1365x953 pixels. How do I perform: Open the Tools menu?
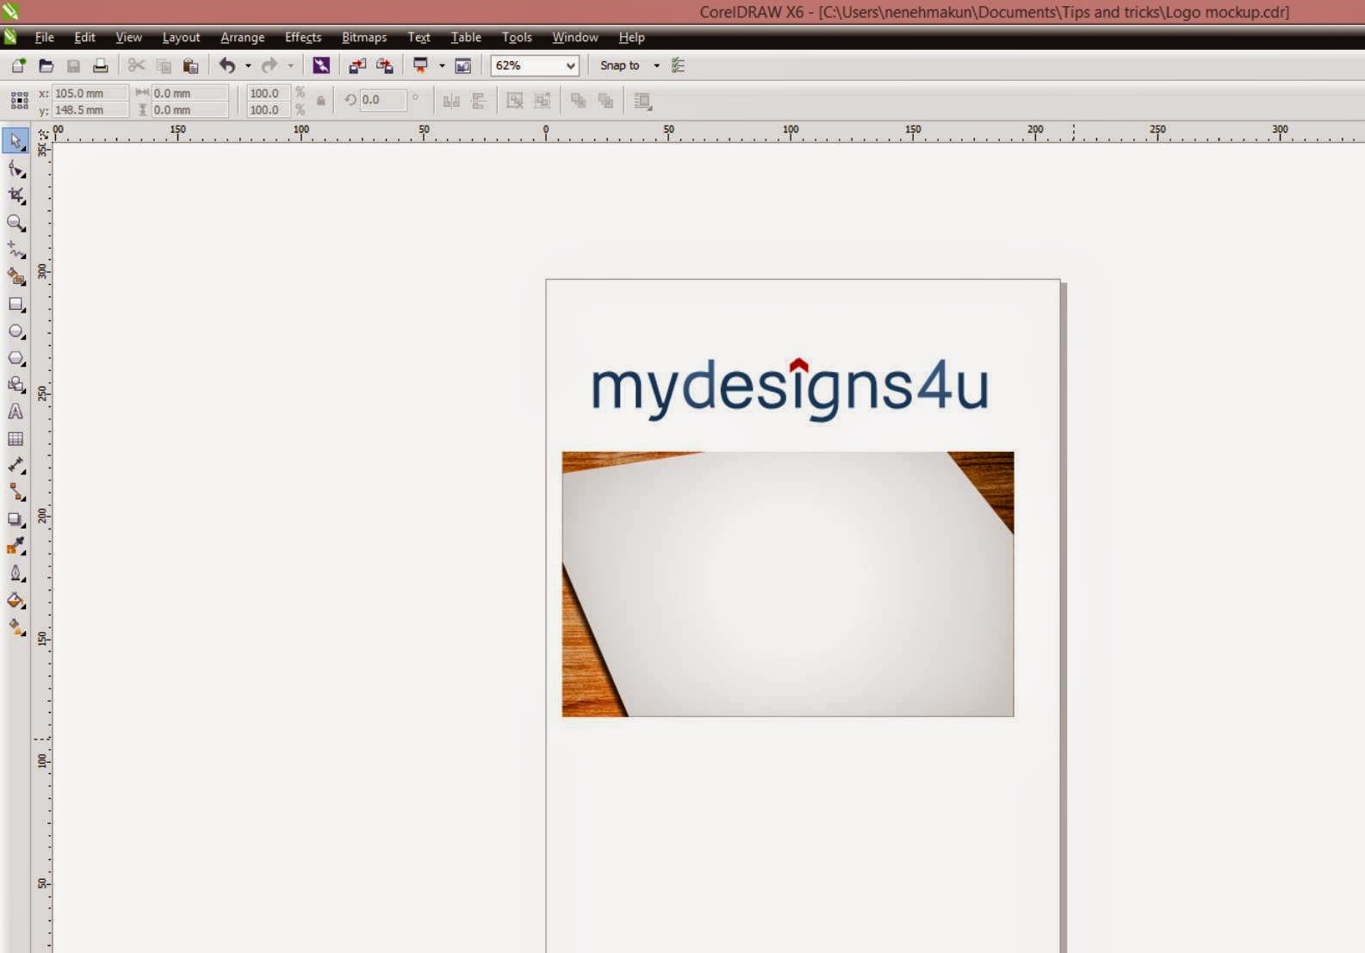coord(517,37)
